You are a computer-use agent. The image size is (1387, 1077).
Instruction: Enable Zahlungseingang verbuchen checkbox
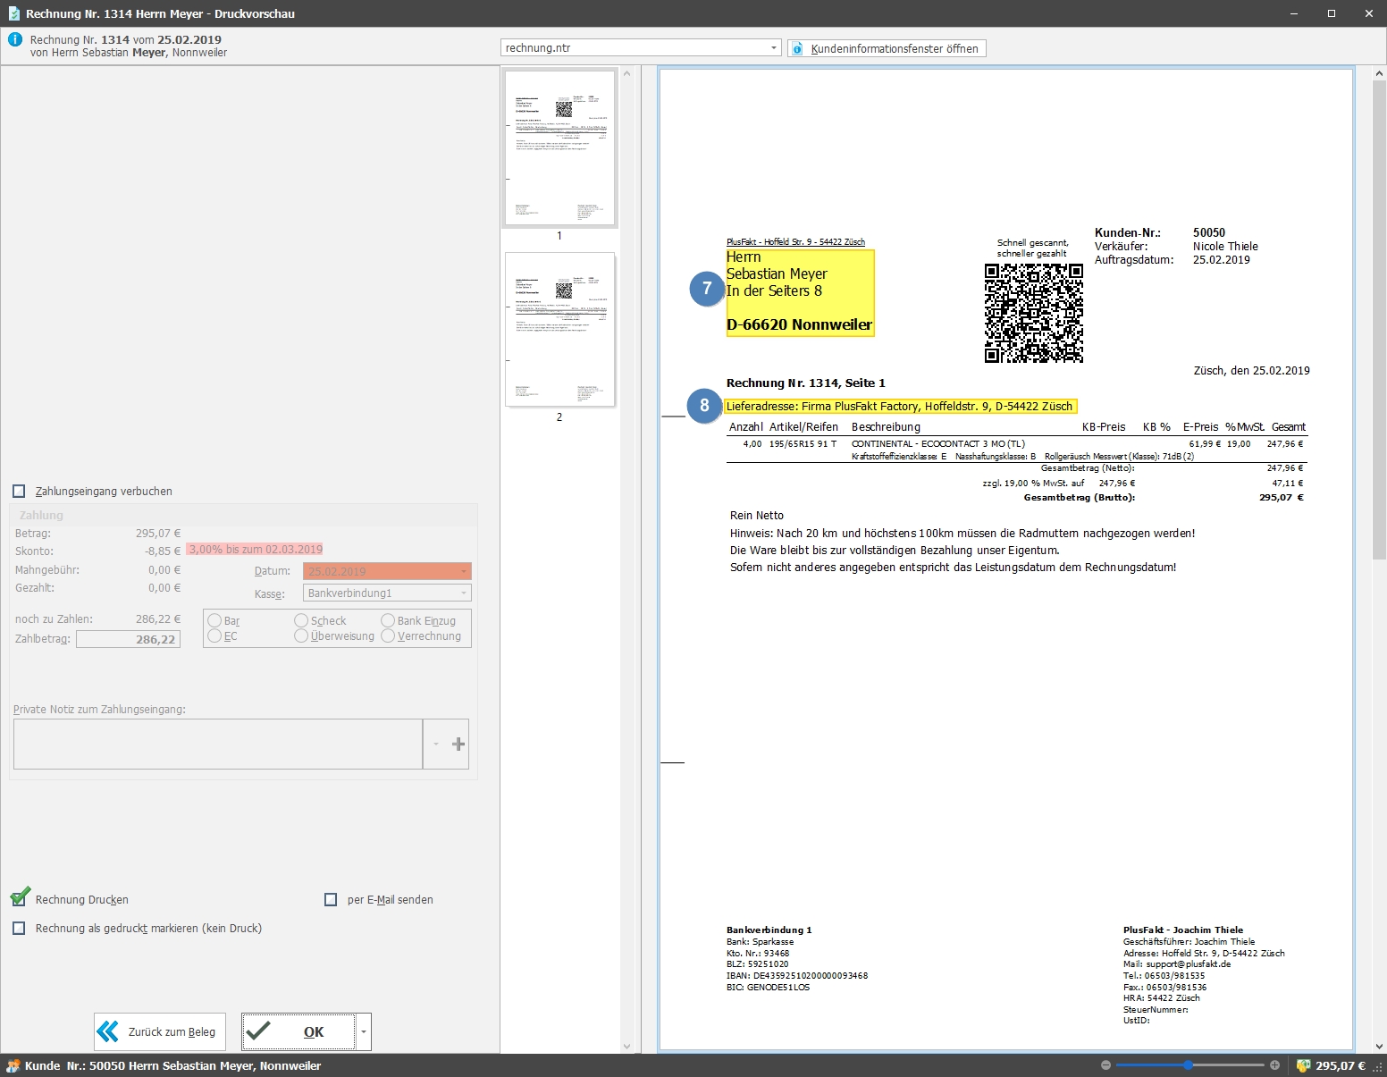pyautogui.click(x=19, y=491)
